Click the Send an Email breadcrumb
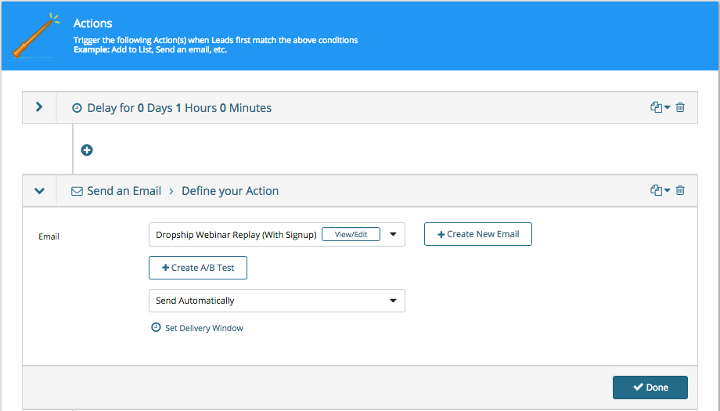The image size is (720, 411). 124,191
